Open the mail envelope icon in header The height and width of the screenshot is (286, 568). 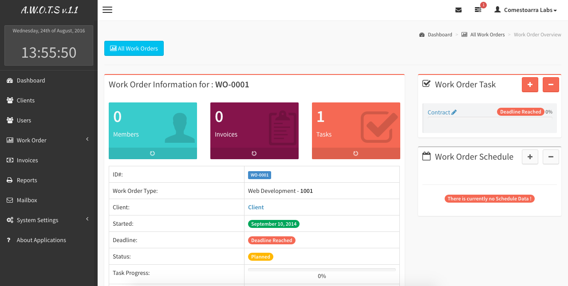point(458,10)
